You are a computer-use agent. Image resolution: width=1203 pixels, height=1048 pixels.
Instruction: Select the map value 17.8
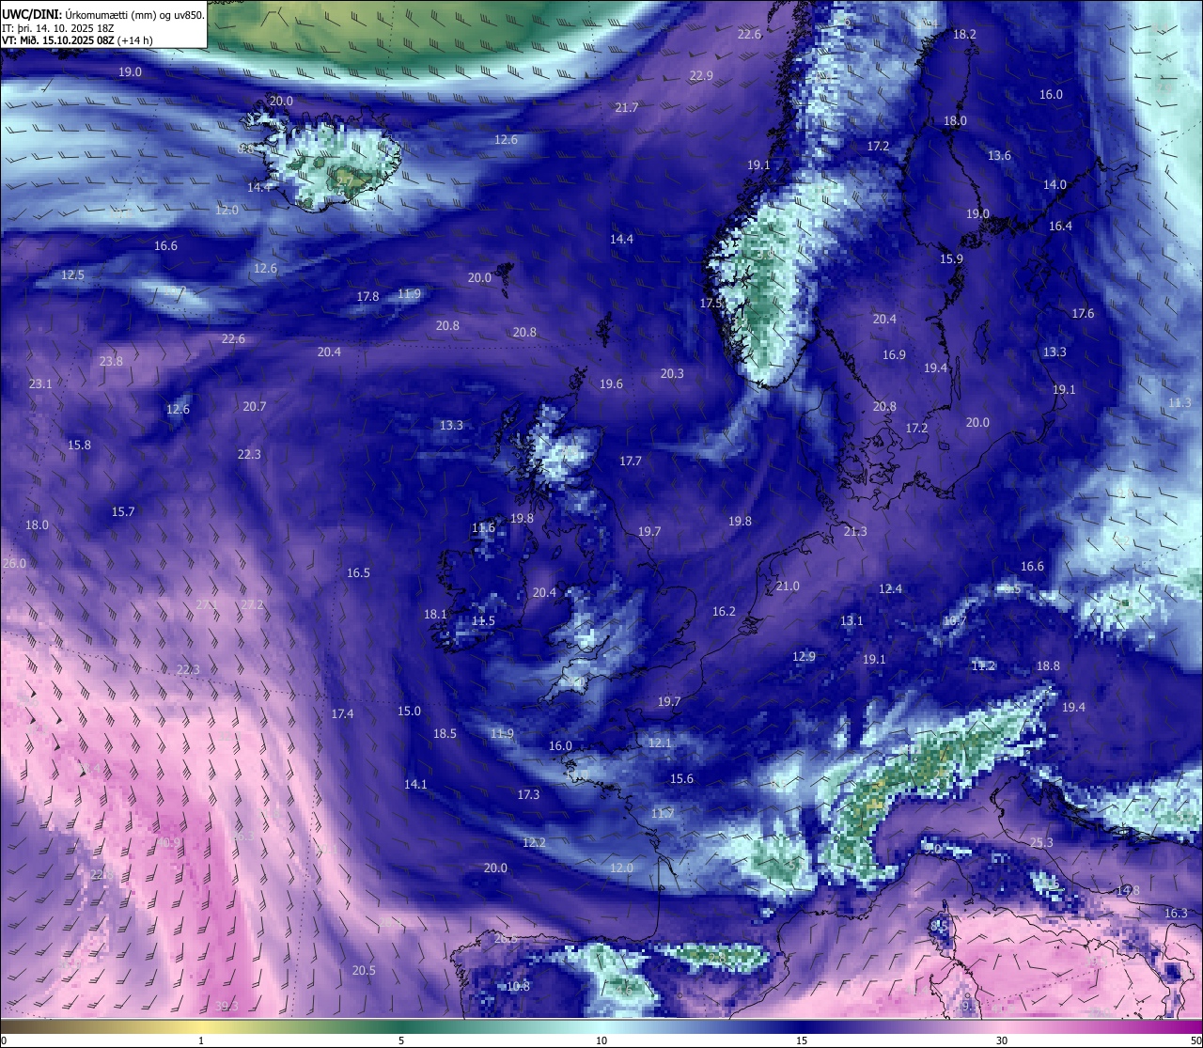point(367,296)
